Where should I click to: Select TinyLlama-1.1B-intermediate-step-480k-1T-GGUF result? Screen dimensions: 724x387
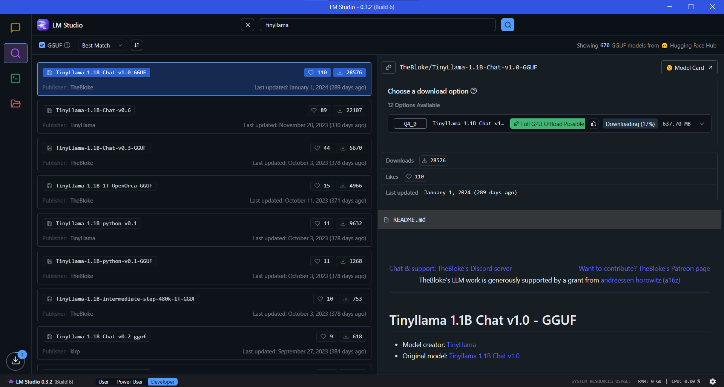204,306
